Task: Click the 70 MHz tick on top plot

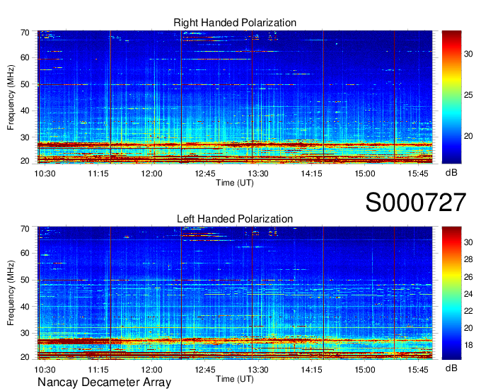Action: pos(25,33)
